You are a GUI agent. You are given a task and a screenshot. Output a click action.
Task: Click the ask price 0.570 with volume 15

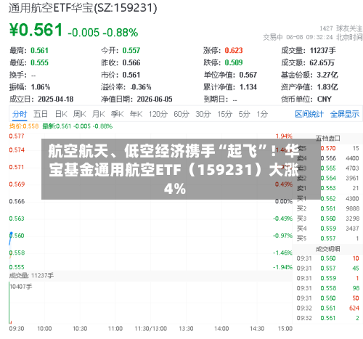[328, 148]
